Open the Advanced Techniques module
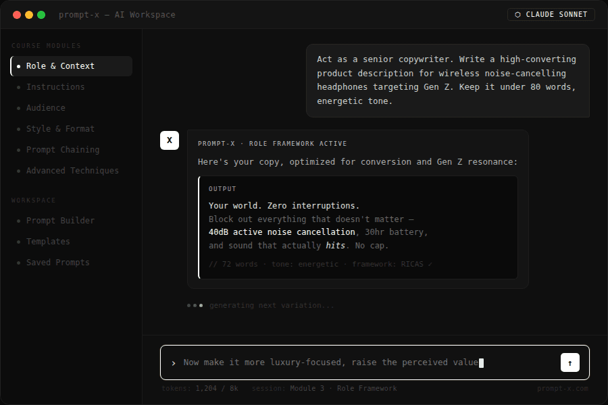Screen dimensions: 608x405 (72, 171)
